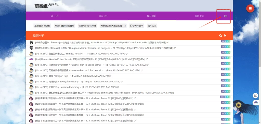Open the Himitsu no AiPri 11 torrent
The image size is (261, 124).
pos(81,54)
